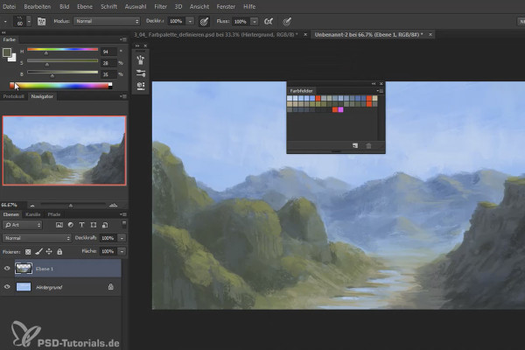Switch to the Protokoll tab

click(13, 96)
